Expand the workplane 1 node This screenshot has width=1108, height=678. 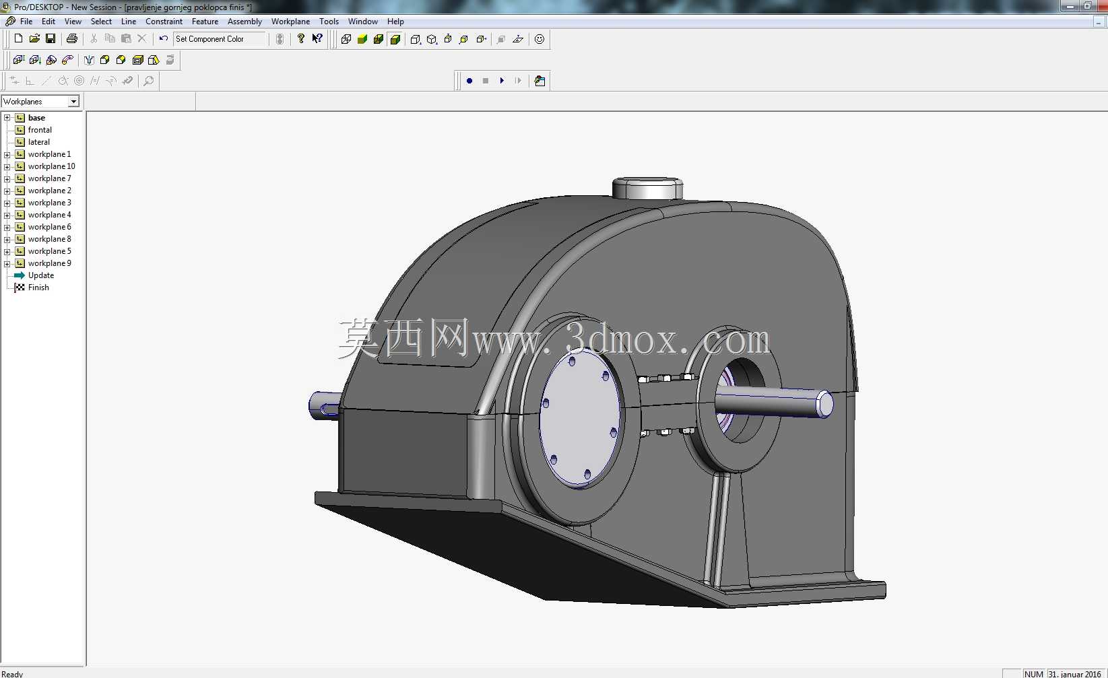(x=7, y=154)
